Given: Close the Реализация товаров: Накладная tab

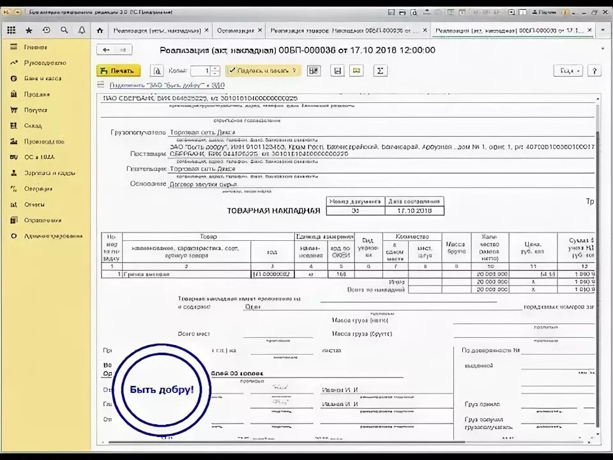Looking at the screenshot, I should coord(425,30).
